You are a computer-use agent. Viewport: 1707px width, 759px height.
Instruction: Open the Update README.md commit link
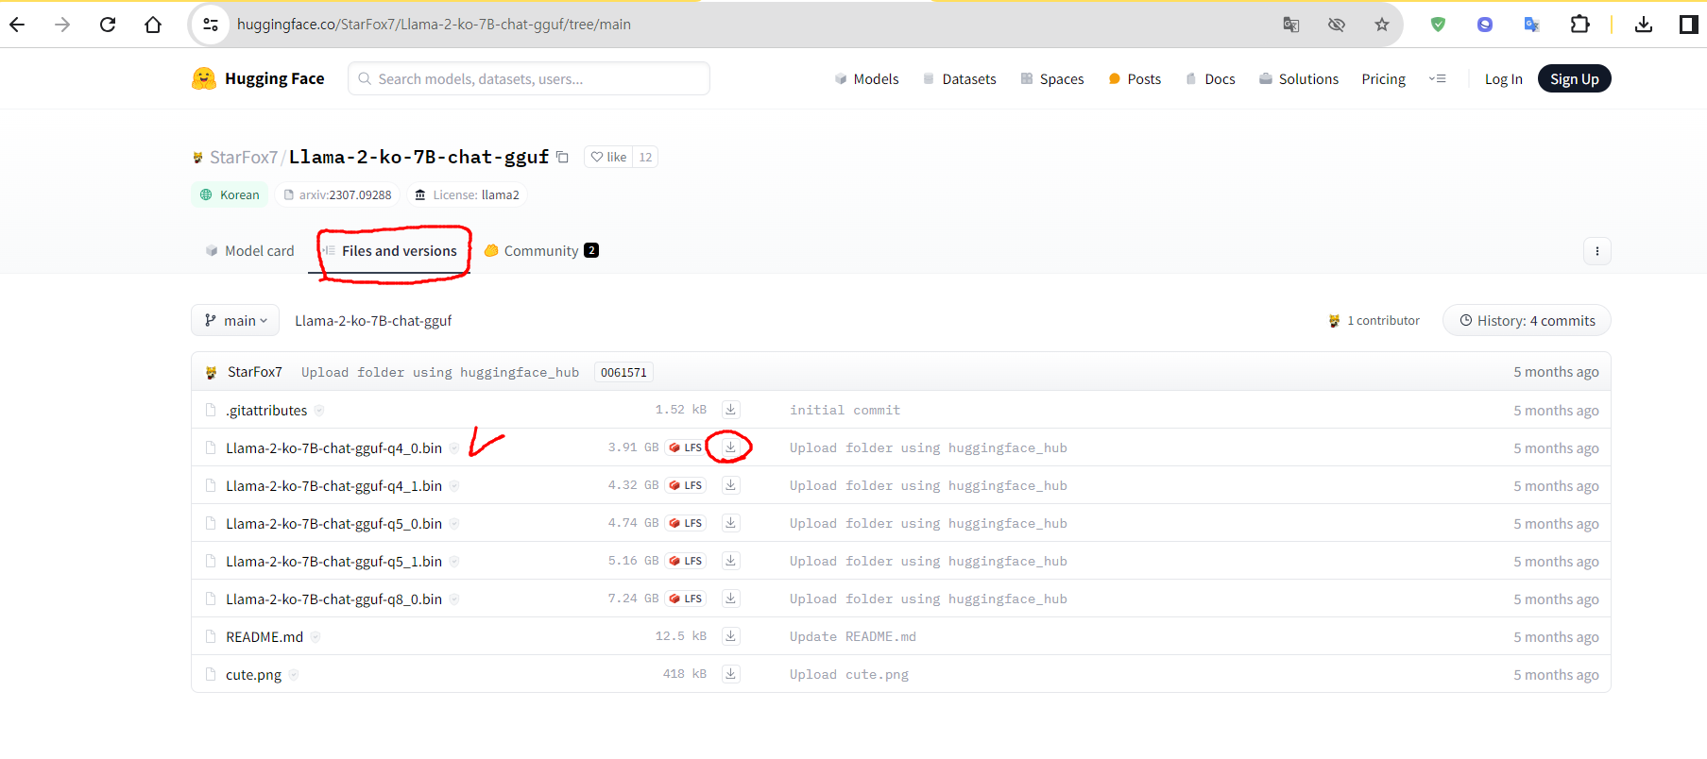[x=853, y=636]
